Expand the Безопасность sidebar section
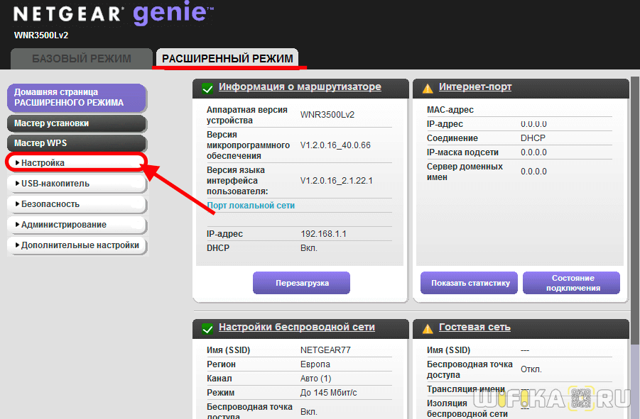This screenshot has width=640, height=419. (76, 204)
